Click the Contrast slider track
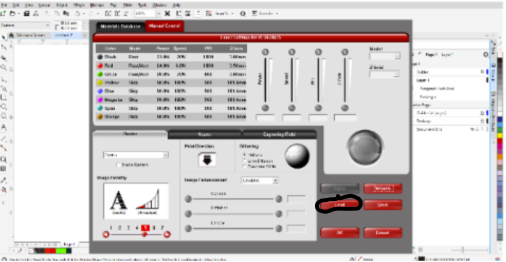Image resolution: width=506 pixels, height=262 pixels. pos(233,199)
